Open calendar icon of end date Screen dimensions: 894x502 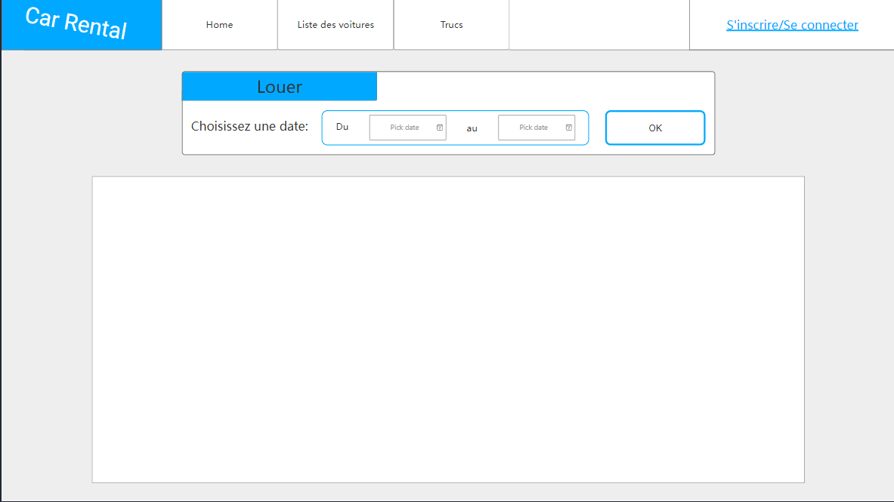568,128
